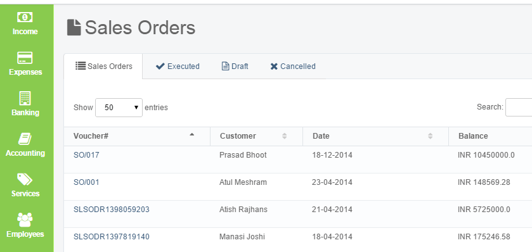Switch to the Cancelled tab
532x252 pixels.
[x=293, y=66]
